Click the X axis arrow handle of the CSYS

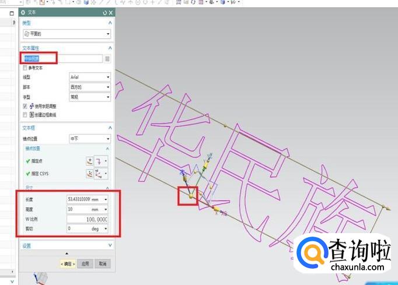tap(216, 209)
